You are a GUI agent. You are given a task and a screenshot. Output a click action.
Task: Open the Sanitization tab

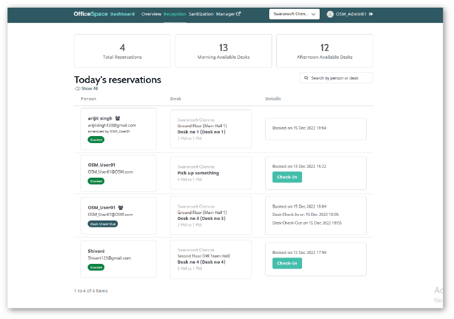pyautogui.click(x=201, y=13)
